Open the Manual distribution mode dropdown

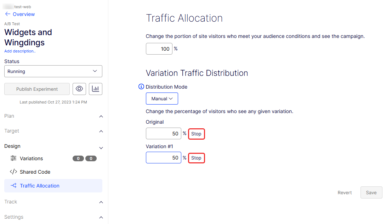162,99
